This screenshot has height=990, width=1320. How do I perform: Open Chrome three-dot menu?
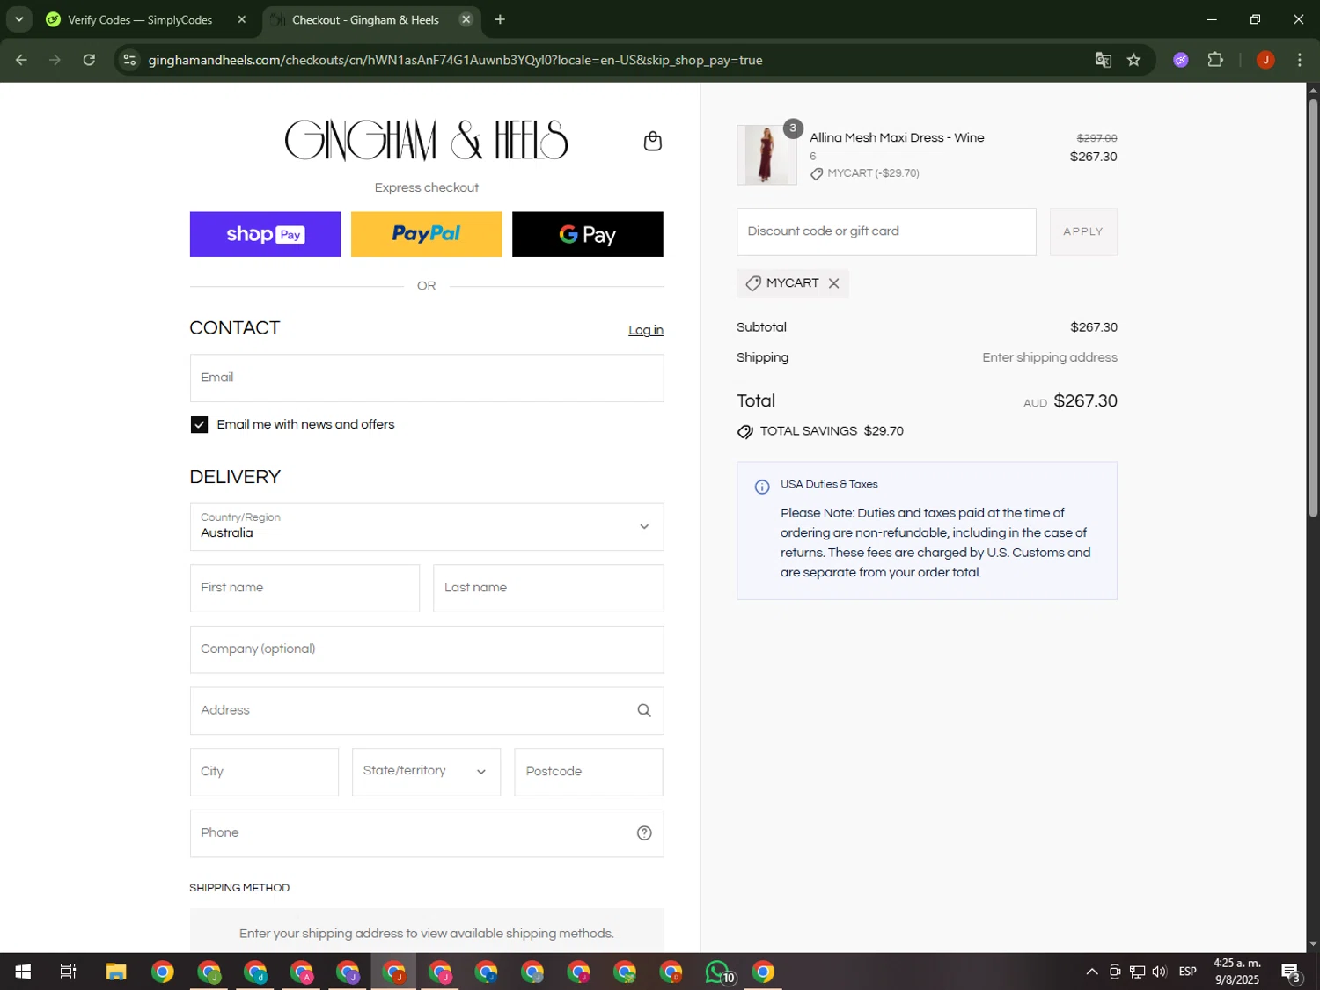(1299, 60)
